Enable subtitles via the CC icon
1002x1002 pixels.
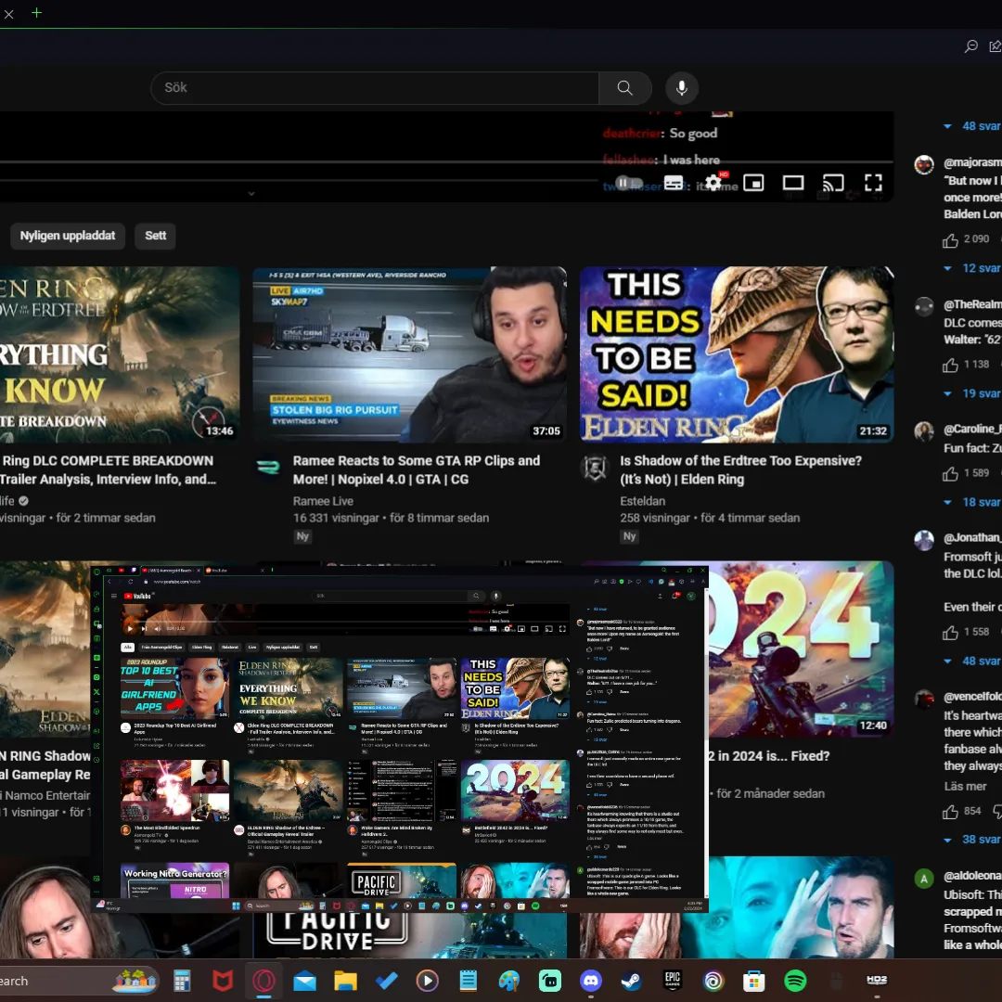pos(674,183)
